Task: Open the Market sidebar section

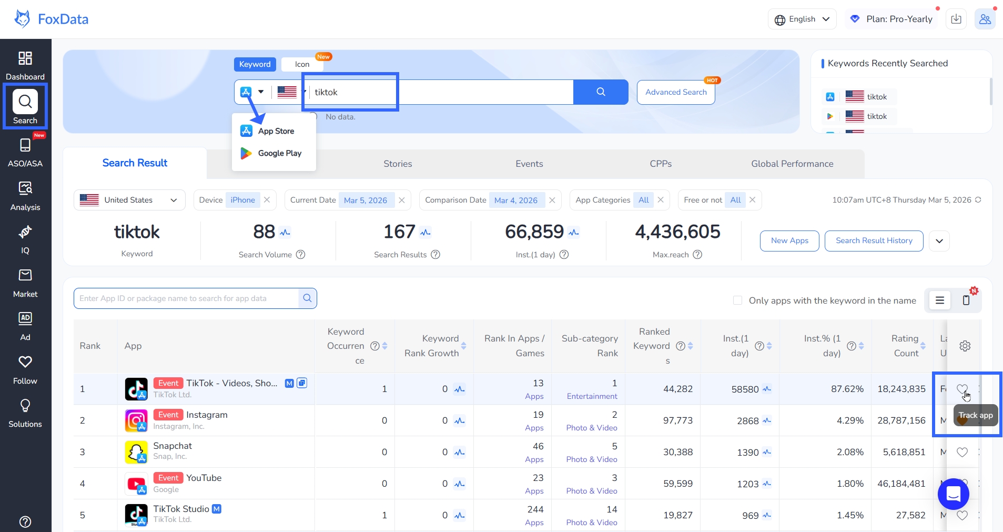Action: (x=25, y=283)
